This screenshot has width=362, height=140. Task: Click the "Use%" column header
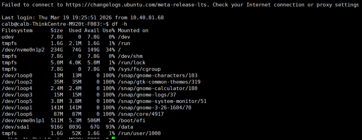pos(109,30)
